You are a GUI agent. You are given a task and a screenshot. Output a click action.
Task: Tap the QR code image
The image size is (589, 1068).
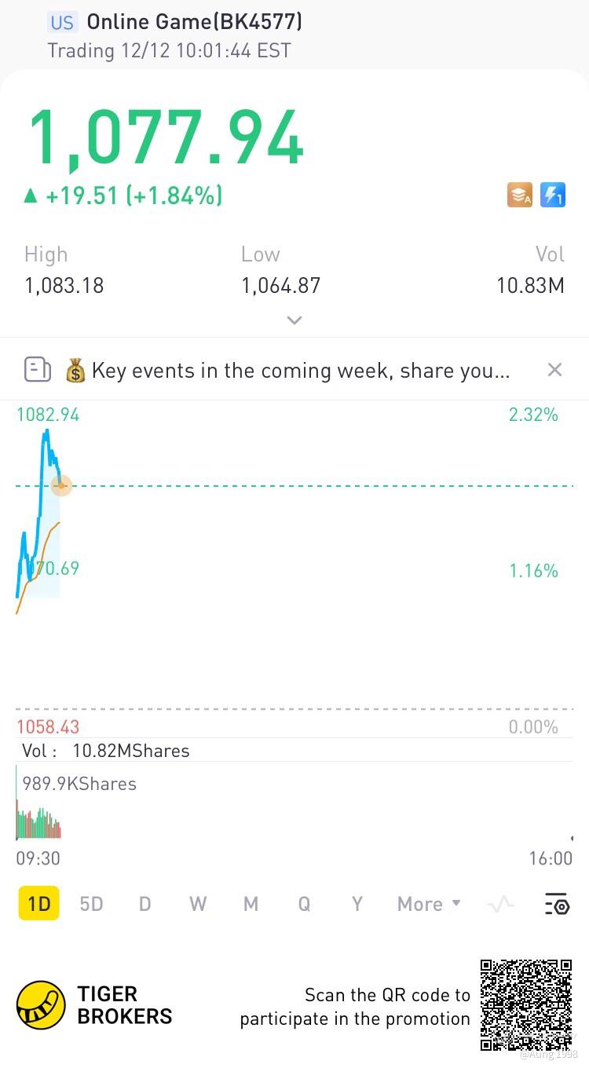pos(526,1004)
